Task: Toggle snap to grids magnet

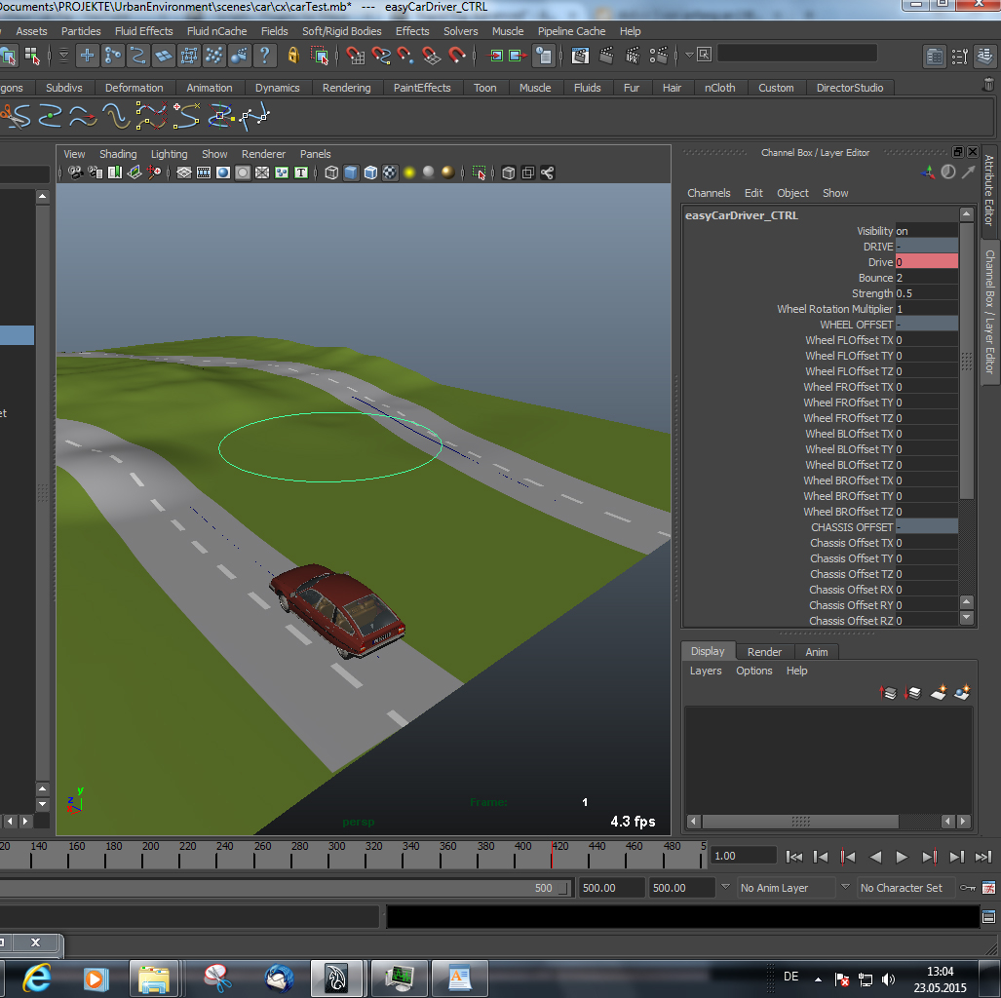Action: (x=356, y=54)
